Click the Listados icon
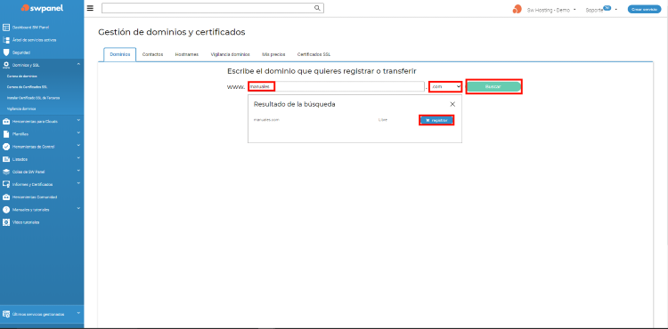 (6, 159)
